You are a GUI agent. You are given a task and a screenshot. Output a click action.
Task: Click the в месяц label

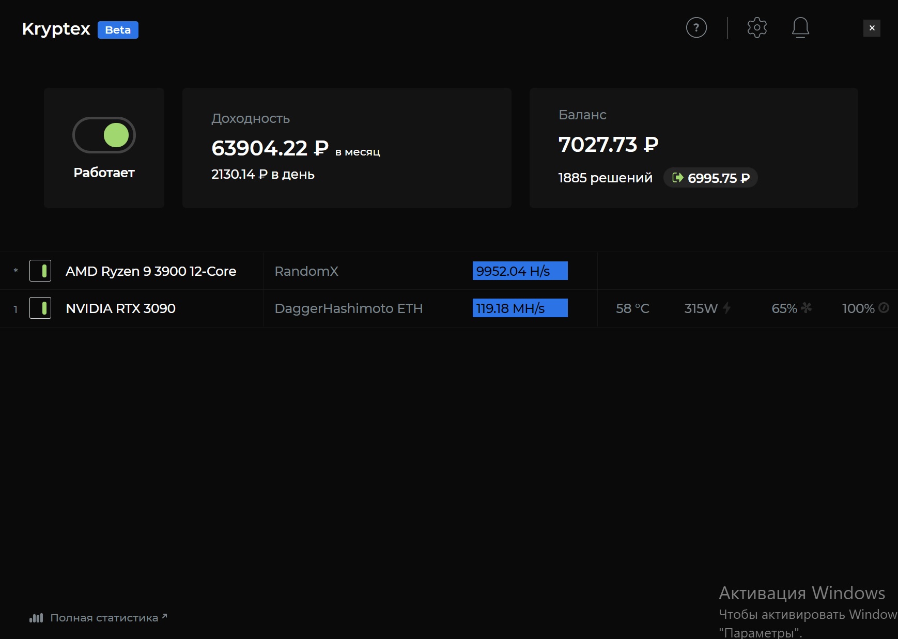(358, 152)
